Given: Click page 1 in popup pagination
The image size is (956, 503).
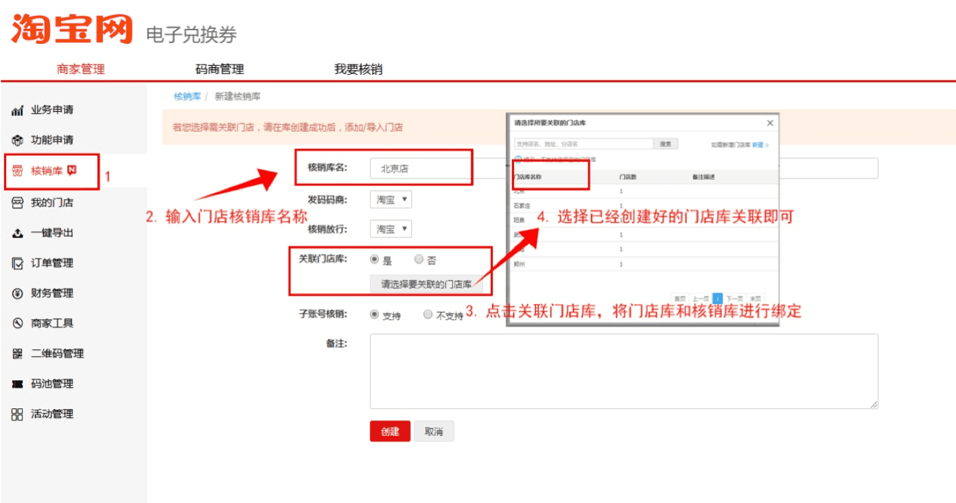Looking at the screenshot, I should click(718, 299).
